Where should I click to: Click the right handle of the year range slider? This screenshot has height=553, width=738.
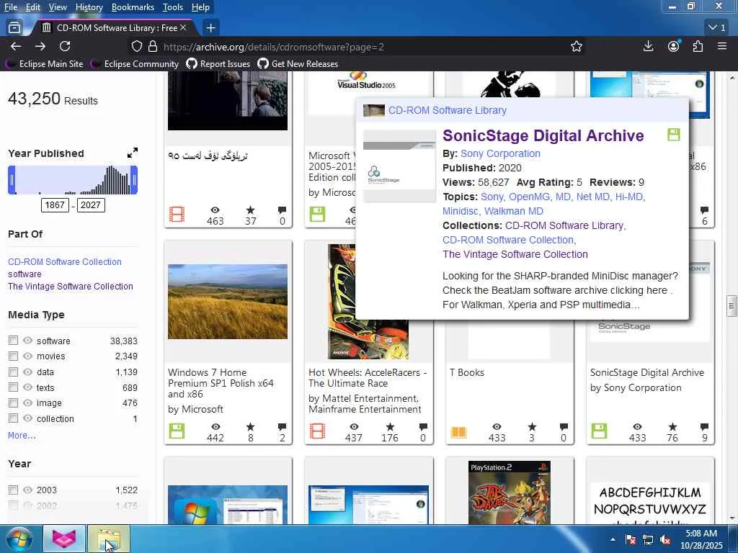pos(133,179)
